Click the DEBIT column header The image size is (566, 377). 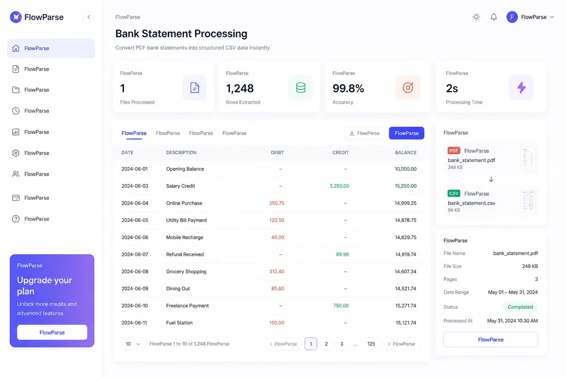(277, 152)
